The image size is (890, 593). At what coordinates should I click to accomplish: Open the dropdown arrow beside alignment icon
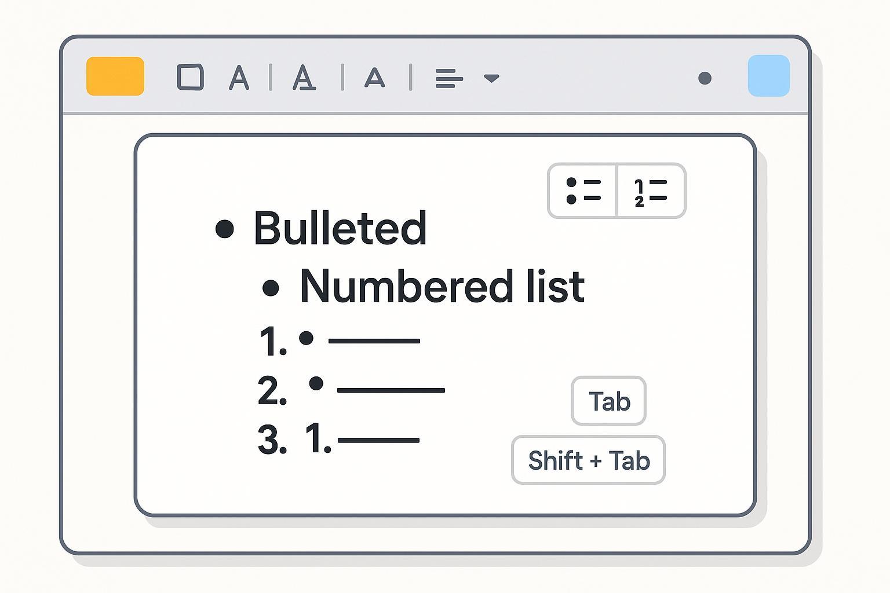(491, 78)
